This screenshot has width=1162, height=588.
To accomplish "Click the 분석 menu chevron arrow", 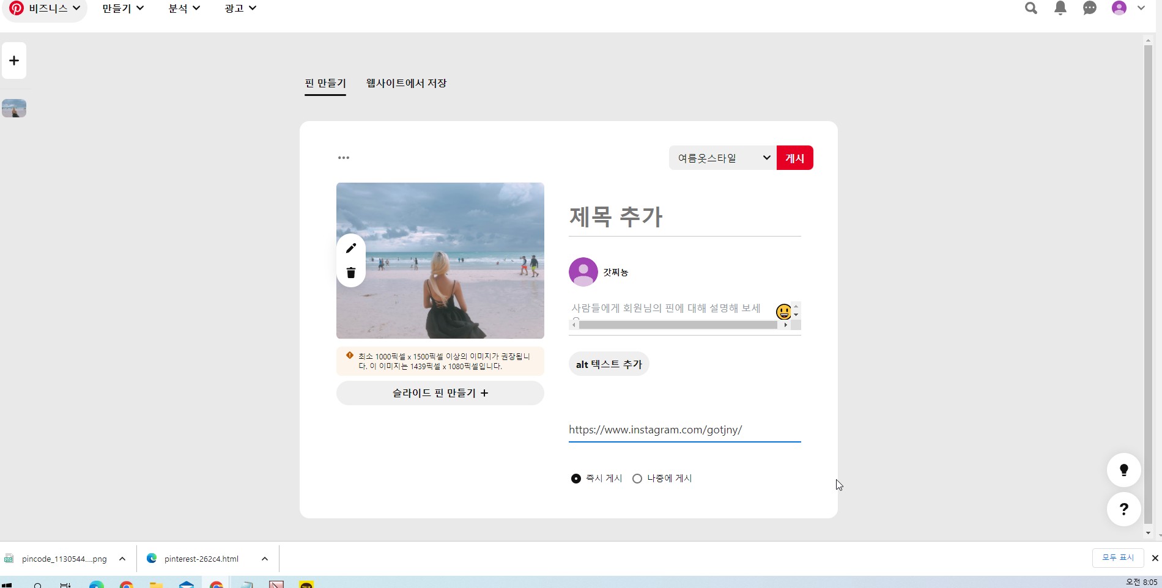I will tap(196, 8).
